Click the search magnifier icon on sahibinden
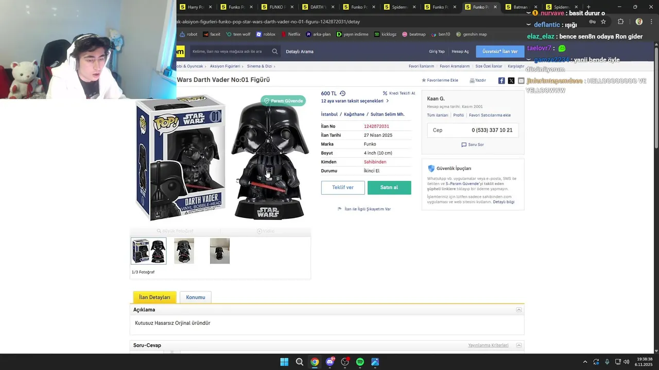Screen dimensions: 659x370 [x=275, y=51]
